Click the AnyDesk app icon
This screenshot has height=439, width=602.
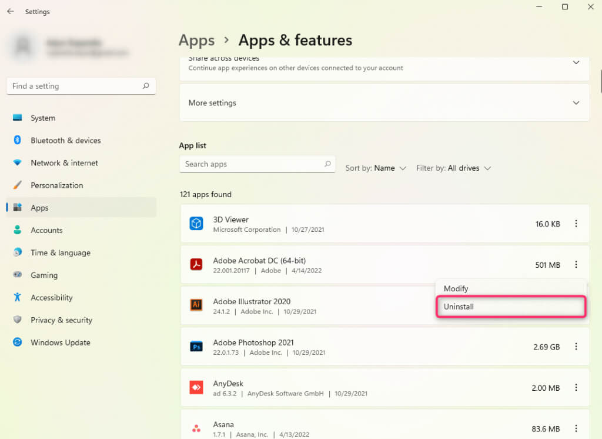196,387
